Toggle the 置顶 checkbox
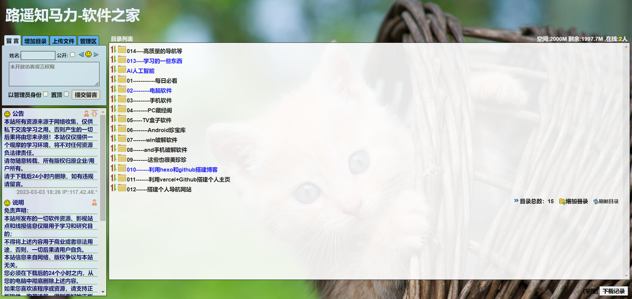This screenshot has width=632, height=299. pyautogui.click(x=67, y=94)
